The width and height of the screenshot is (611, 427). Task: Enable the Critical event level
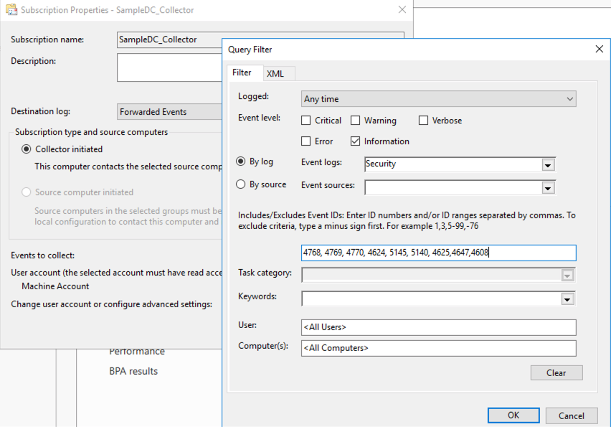[305, 120]
